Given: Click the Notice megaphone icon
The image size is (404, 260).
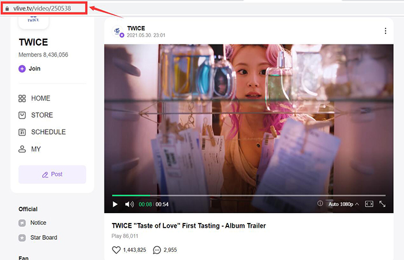Looking at the screenshot, I should [x=22, y=223].
